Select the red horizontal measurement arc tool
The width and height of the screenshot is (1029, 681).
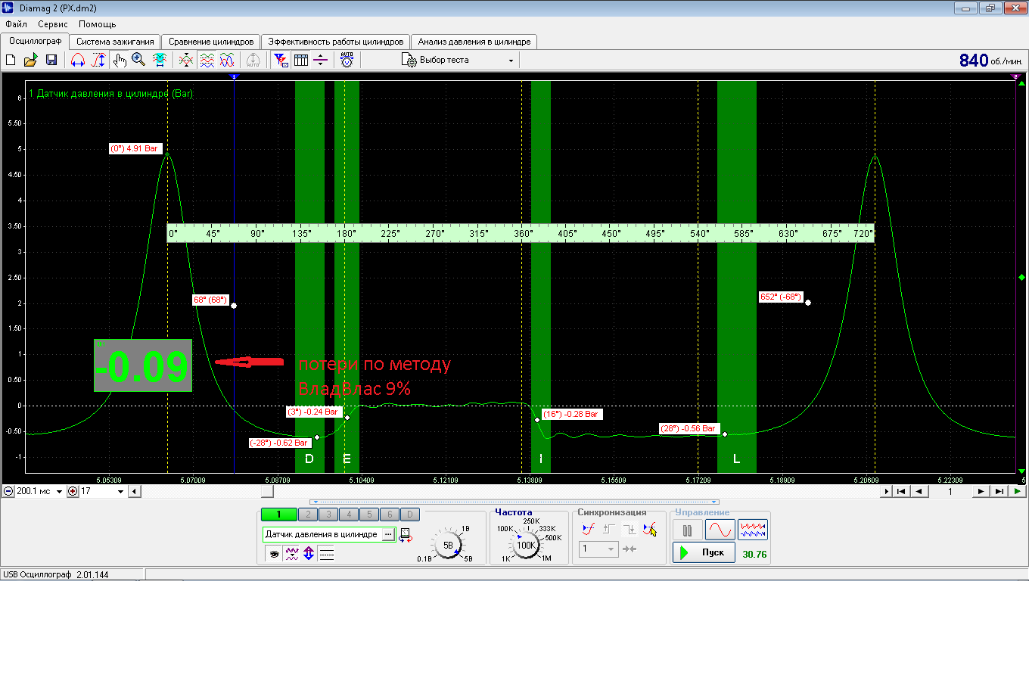pos(78,60)
